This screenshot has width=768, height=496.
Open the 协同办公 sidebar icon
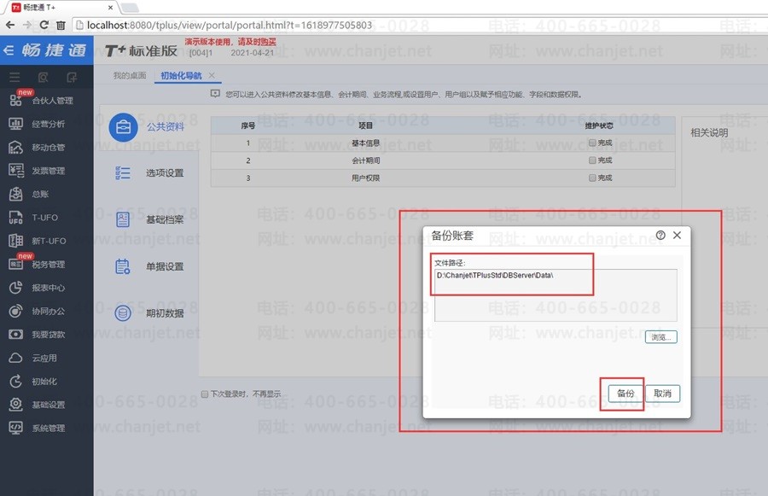coord(15,311)
